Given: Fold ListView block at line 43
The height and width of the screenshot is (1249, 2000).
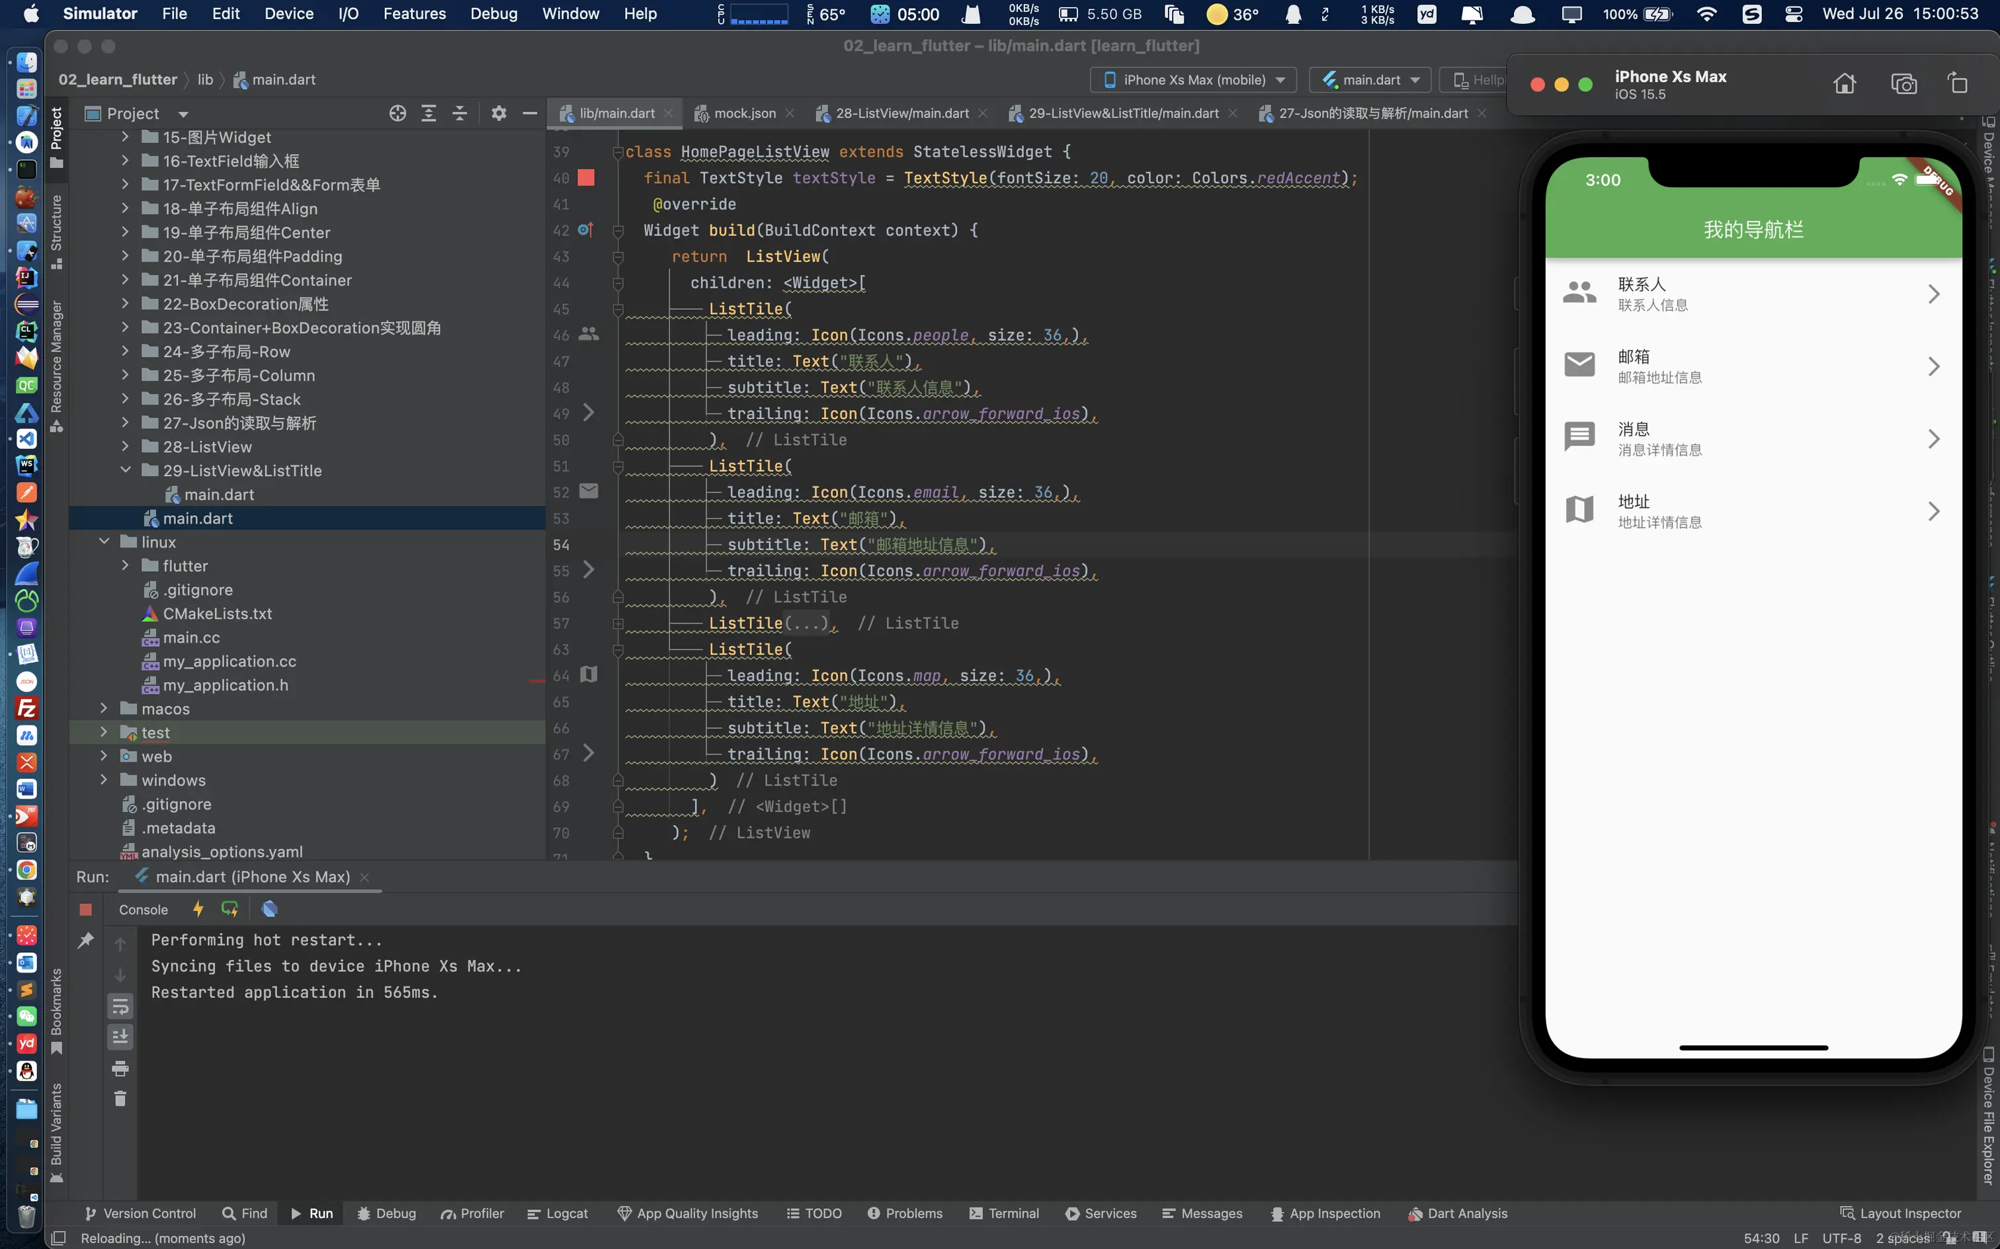Looking at the screenshot, I should [618, 257].
